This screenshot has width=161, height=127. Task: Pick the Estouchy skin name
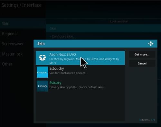pos(57,69)
